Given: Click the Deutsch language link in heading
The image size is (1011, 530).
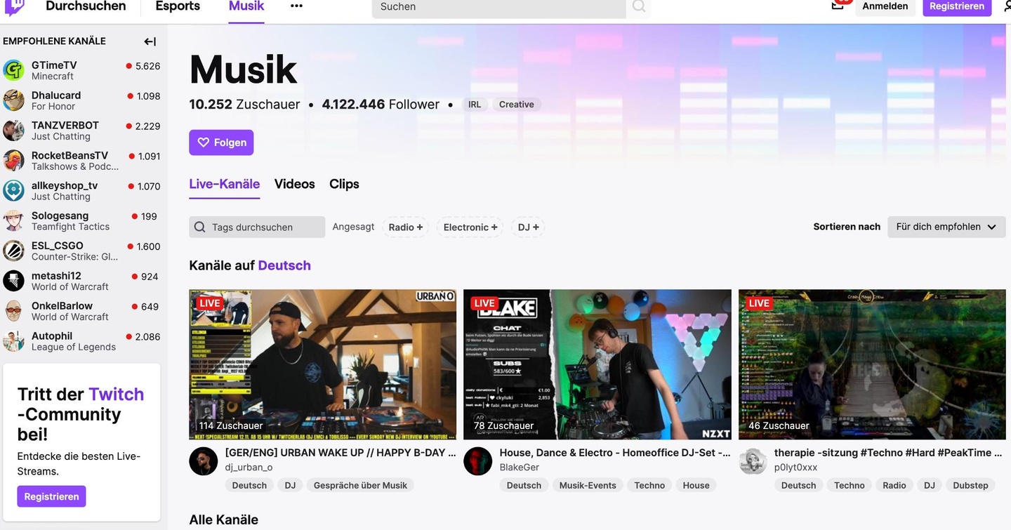Looking at the screenshot, I should pos(284,265).
